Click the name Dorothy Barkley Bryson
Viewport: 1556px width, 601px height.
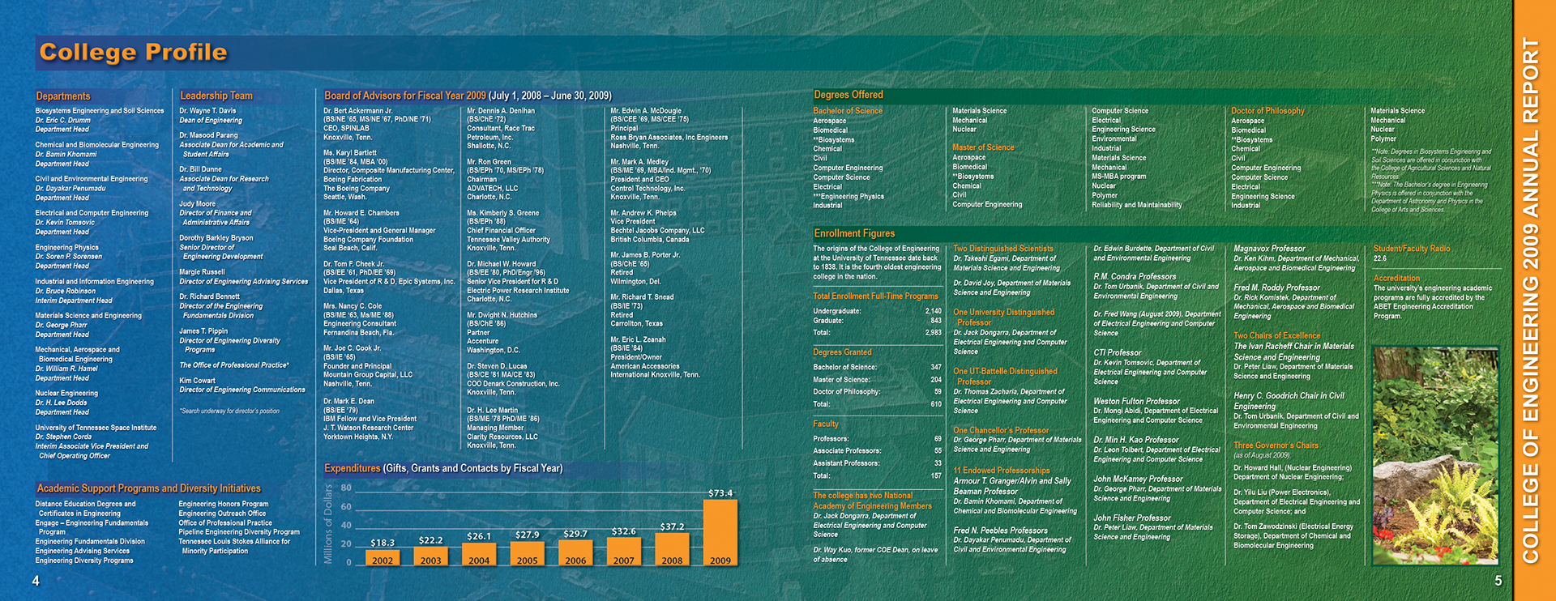[x=216, y=238]
